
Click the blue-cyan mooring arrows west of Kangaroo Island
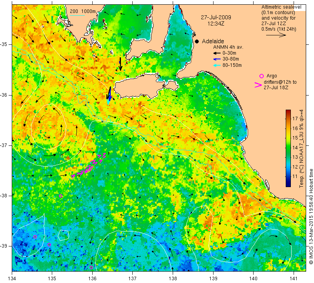(x=109, y=96)
